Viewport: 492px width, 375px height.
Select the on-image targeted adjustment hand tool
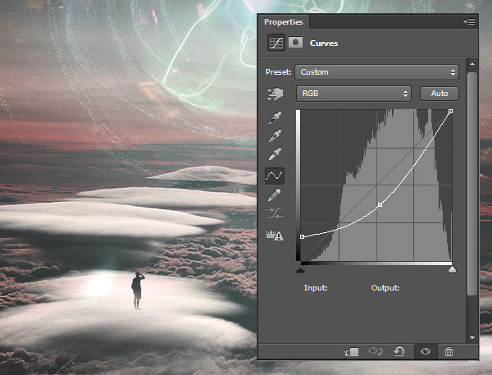click(x=276, y=94)
